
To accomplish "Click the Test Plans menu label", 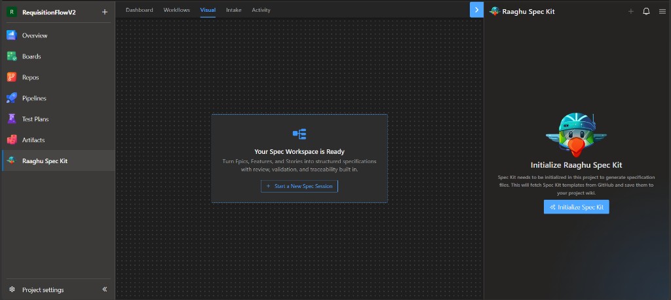I will coord(35,119).
